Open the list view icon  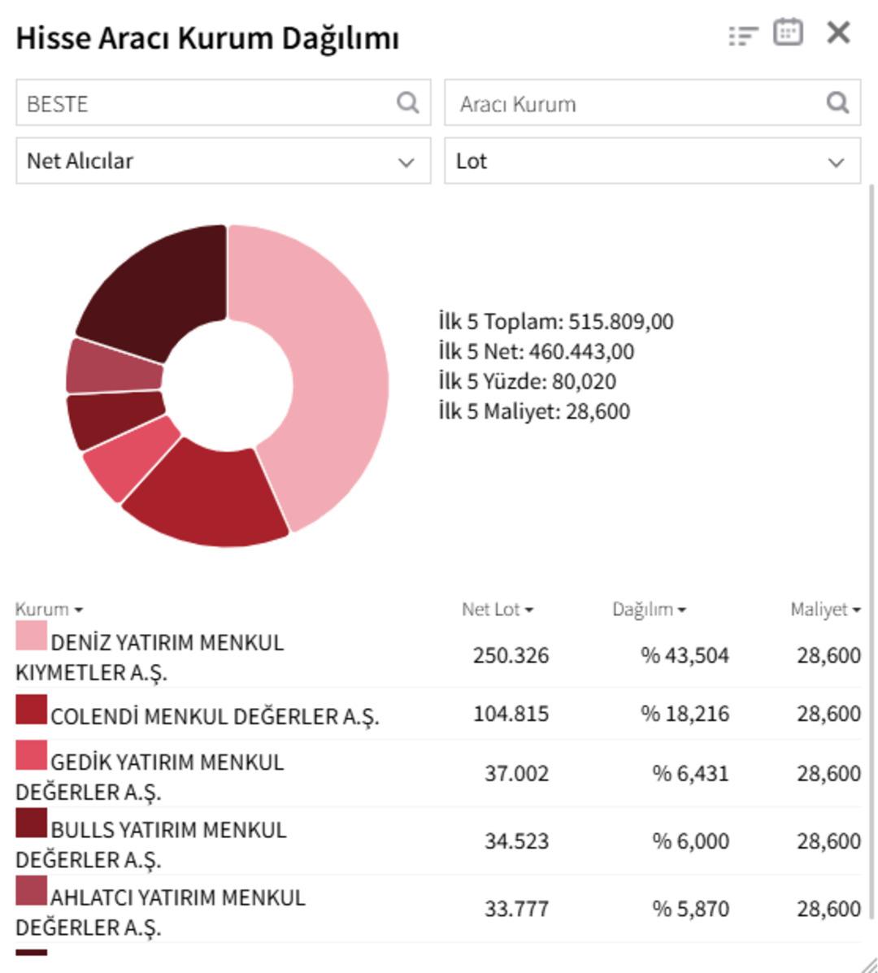[742, 36]
